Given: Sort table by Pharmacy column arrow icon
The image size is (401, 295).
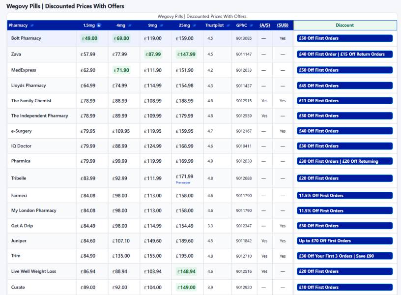Looking at the screenshot, I should [32, 26].
